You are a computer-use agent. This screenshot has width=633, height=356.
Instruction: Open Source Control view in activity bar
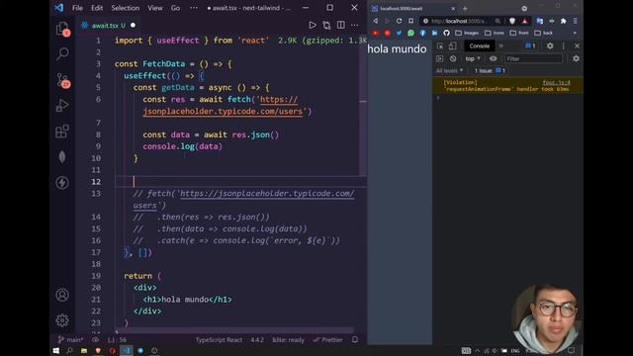point(62,80)
